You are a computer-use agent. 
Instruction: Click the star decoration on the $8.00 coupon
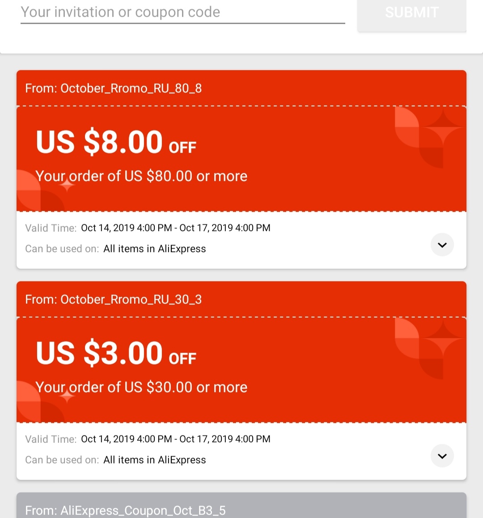pos(443,127)
